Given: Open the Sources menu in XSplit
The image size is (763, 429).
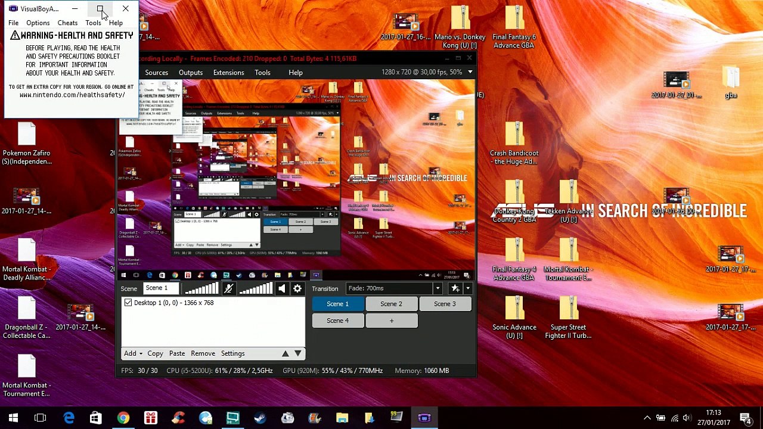Looking at the screenshot, I should pos(156,73).
